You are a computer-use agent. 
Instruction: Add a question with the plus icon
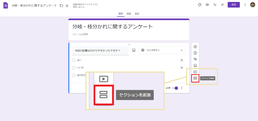point(195,47)
